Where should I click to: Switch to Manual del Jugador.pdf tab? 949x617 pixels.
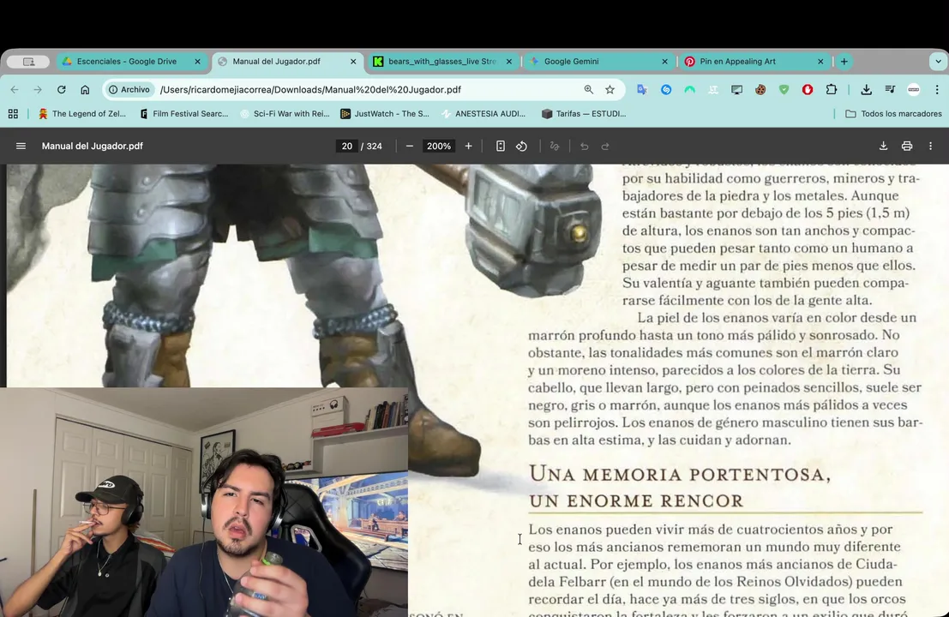click(287, 61)
